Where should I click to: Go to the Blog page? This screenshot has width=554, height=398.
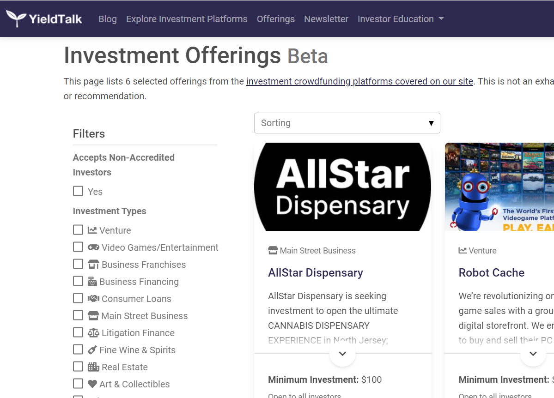click(x=107, y=19)
